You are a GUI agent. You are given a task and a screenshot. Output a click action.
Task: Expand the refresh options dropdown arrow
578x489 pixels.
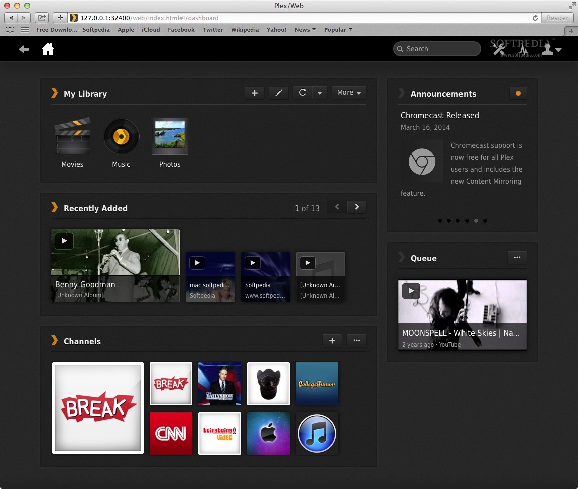[x=319, y=93]
